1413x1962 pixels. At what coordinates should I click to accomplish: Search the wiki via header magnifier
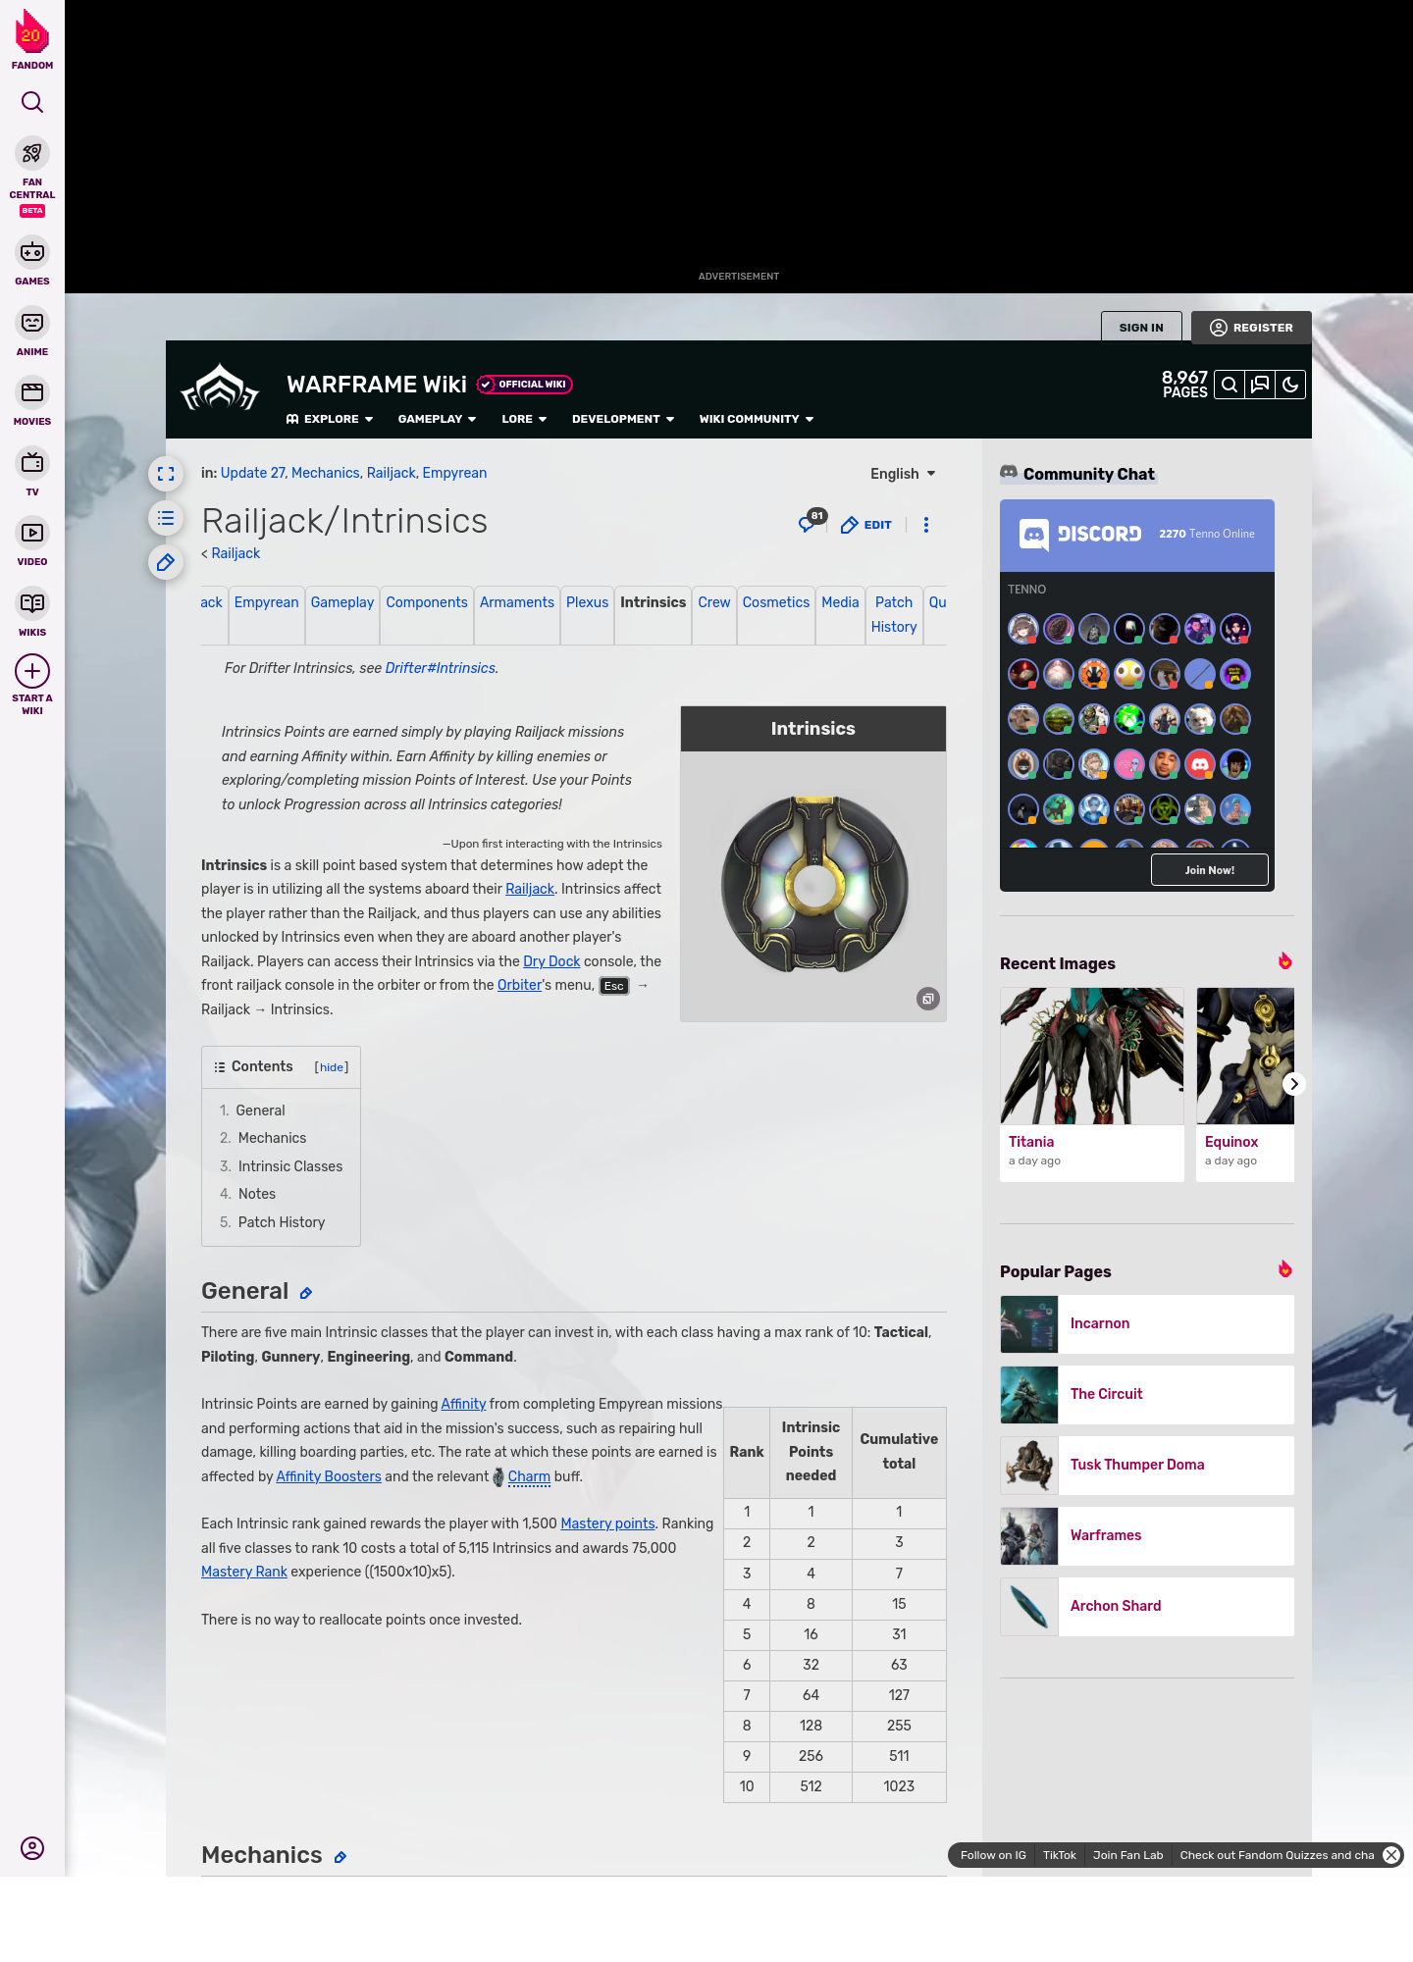[x=1230, y=385]
